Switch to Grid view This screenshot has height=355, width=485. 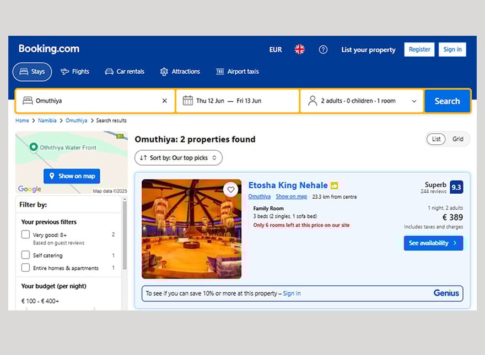click(x=458, y=139)
